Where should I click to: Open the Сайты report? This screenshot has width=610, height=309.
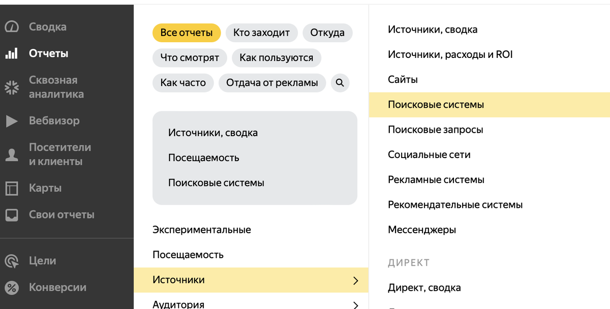click(x=403, y=80)
